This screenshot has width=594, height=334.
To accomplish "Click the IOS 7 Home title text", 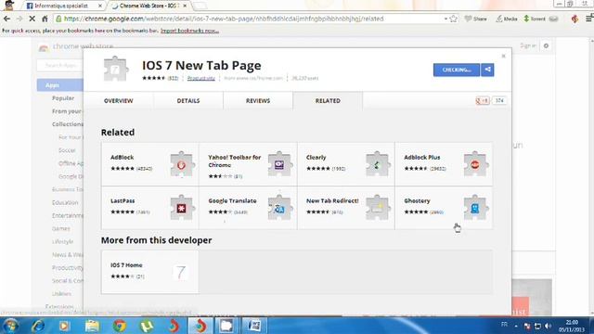I will (x=126, y=265).
